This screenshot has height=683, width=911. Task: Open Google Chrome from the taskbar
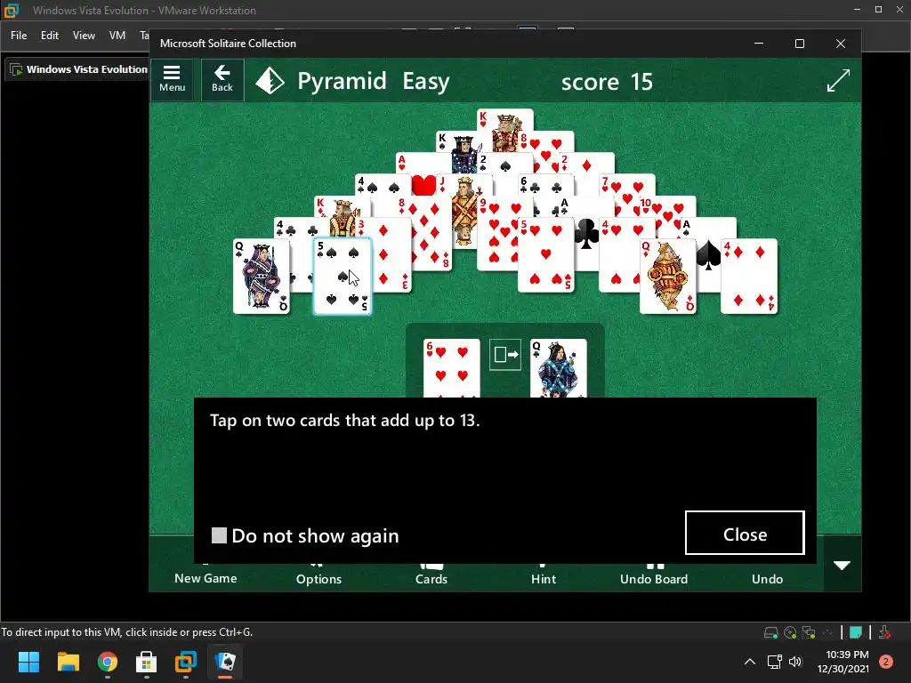(107, 662)
